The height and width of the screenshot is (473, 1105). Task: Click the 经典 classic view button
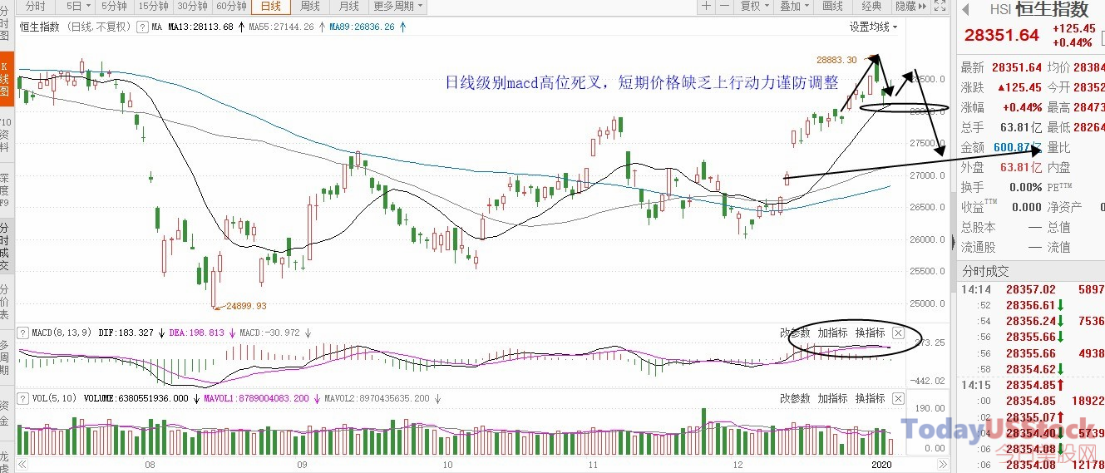coord(871,6)
